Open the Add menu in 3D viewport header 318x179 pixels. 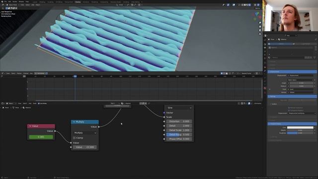click(x=33, y=4)
